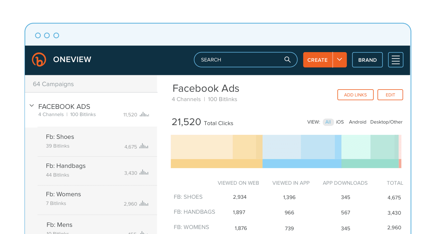Viewport: 436px width, 234px height.
Task: Click the VIEWED ON WEB column header
Action: (238, 183)
